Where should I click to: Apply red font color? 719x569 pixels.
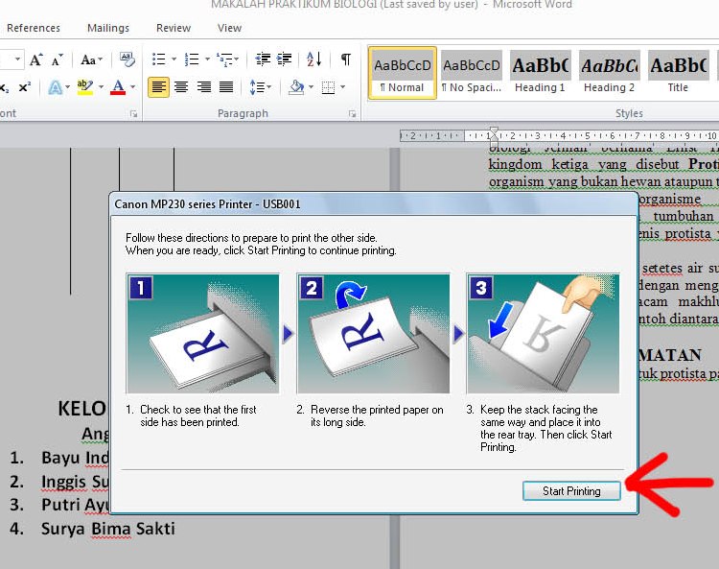(x=118, y=87)
